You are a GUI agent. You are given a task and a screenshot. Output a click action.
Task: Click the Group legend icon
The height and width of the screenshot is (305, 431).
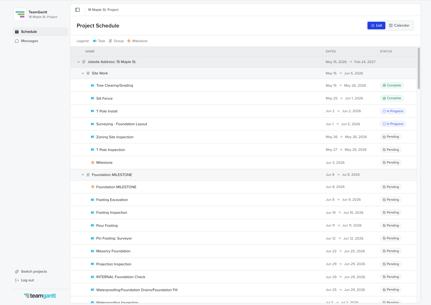111,41
